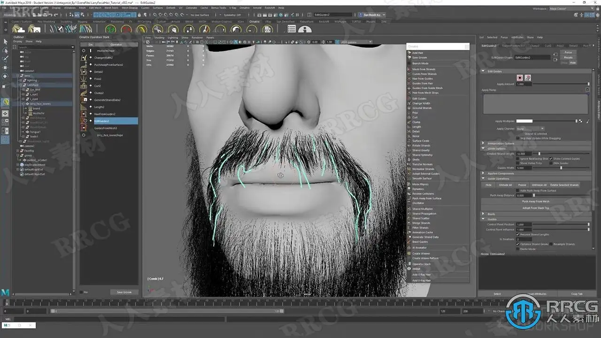Expand the Roots section
601x338 pixels.
tap(484, 214)
